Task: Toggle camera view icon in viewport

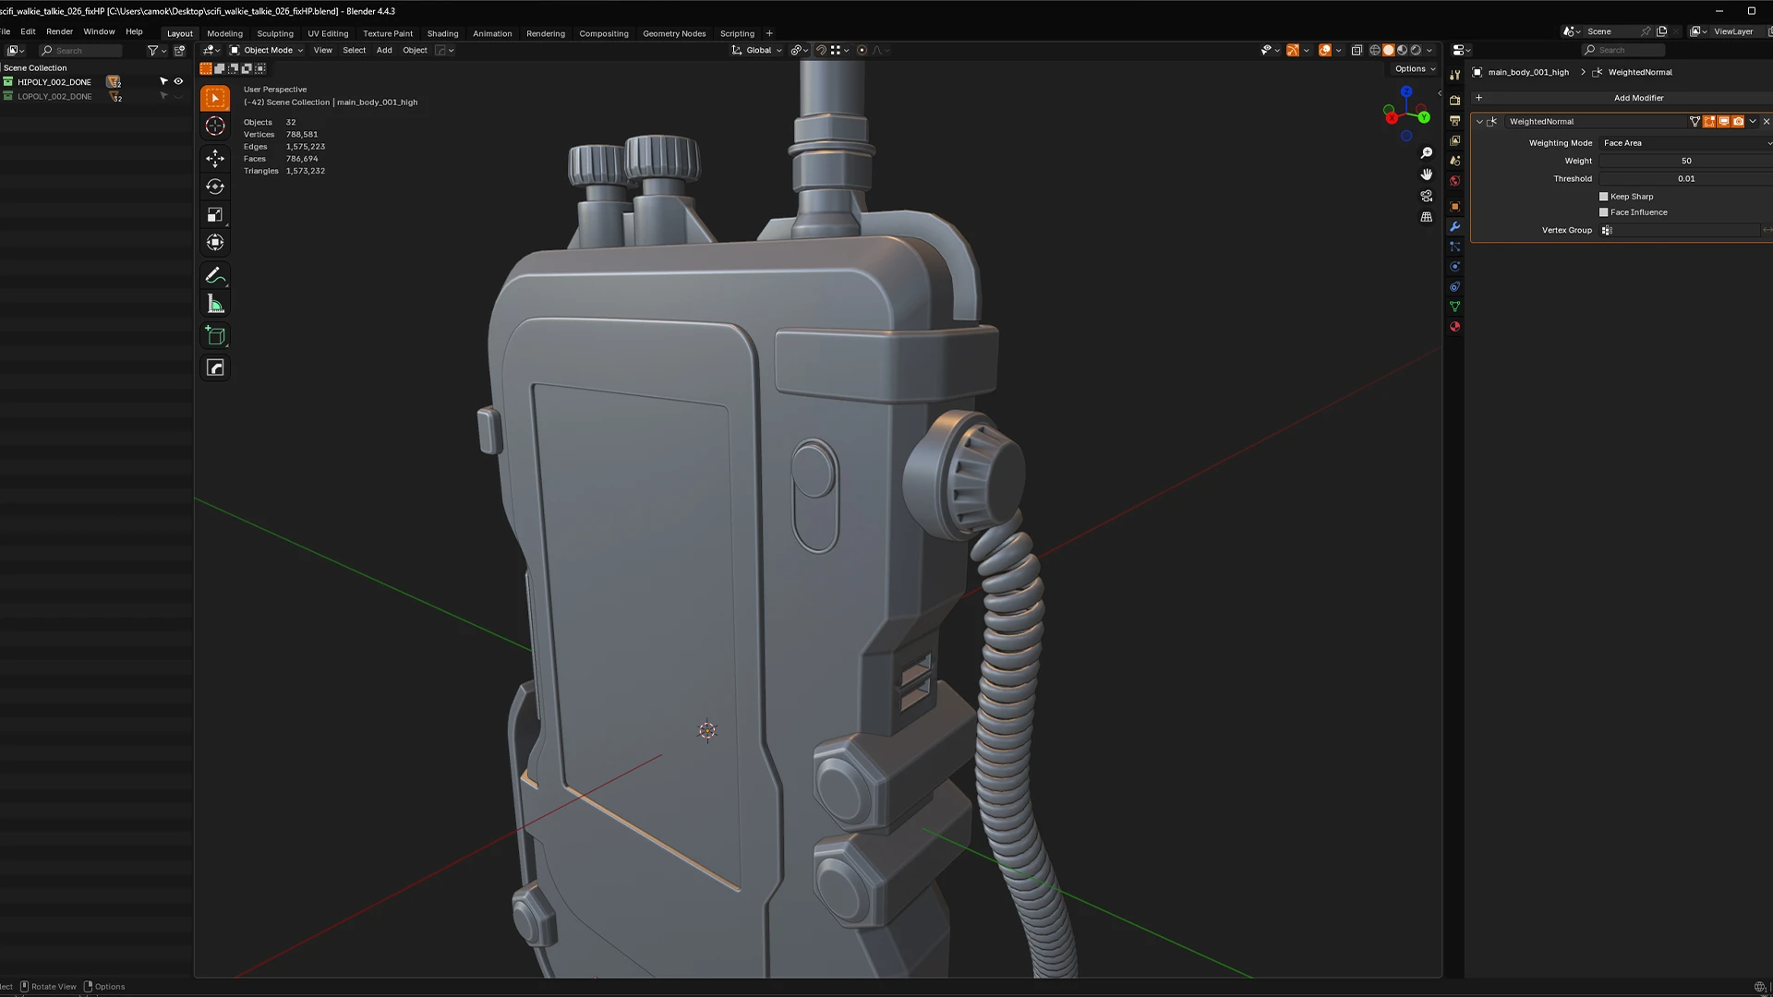Action: pyautogui.click(x=1427, y=196)
